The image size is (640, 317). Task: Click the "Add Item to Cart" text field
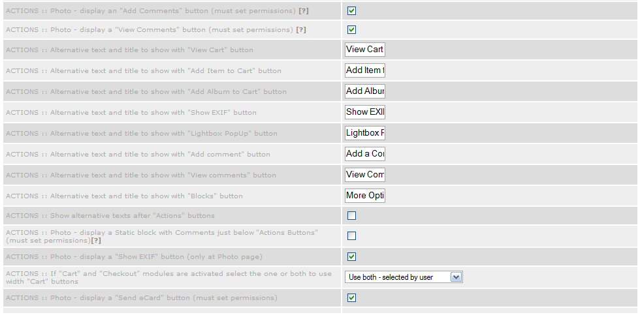pyautogui.click(x=364, y=70)
